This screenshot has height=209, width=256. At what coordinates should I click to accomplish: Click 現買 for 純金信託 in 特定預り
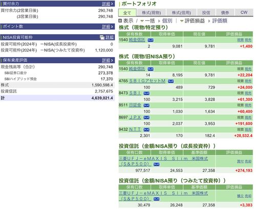(241, 40)
